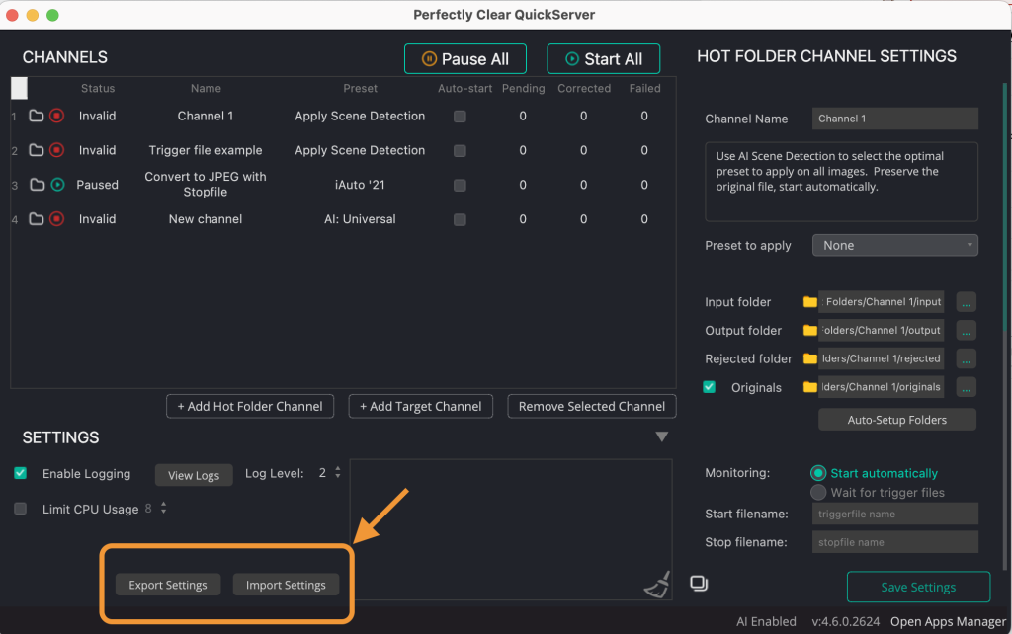The height and width of the screenshot is (634, 1012).
Task: Click Rejected folder path field
Action: click(x=882, y=358)
